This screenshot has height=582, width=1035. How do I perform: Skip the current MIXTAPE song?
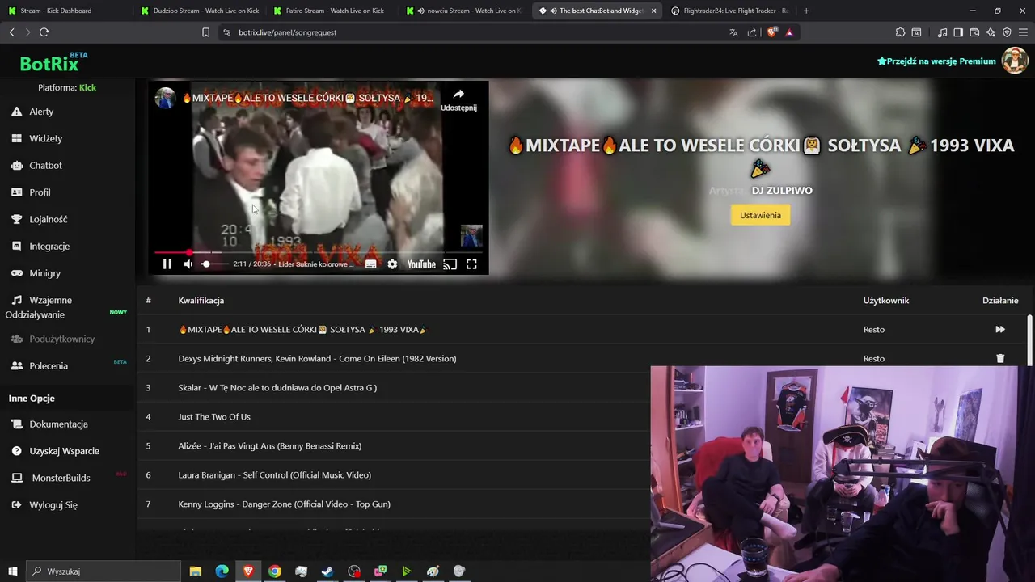pos(1000,329)
